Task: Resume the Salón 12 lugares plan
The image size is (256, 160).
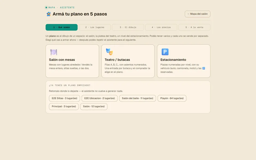Action: pyautogui.click(x=94, y=106)
